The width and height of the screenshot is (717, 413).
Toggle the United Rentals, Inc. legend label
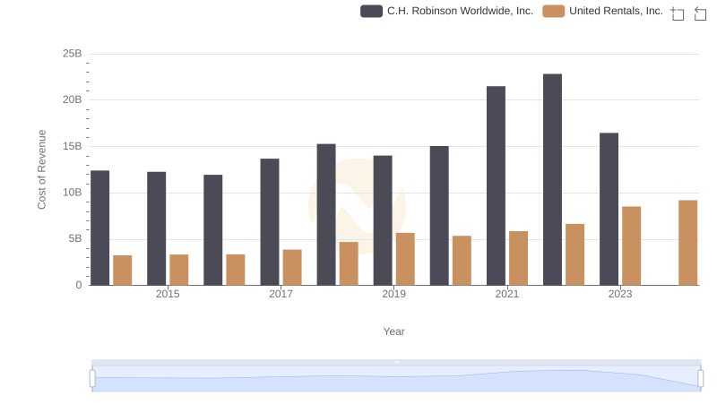616,11
